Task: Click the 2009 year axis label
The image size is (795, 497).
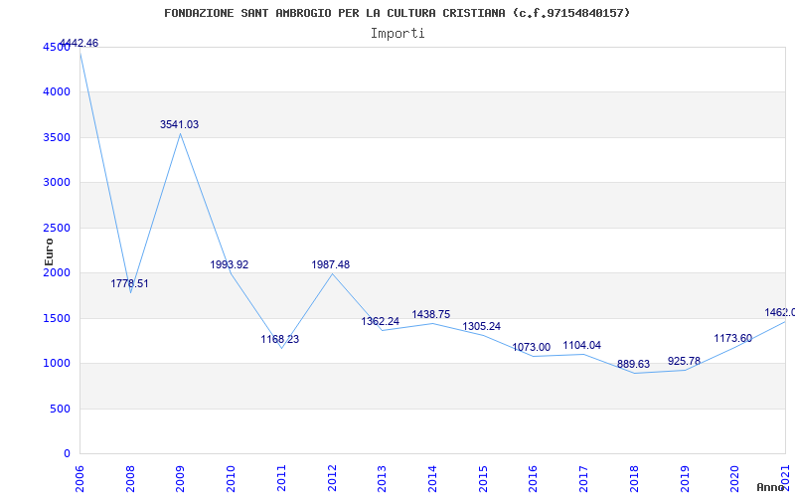Action: [180, 478]
